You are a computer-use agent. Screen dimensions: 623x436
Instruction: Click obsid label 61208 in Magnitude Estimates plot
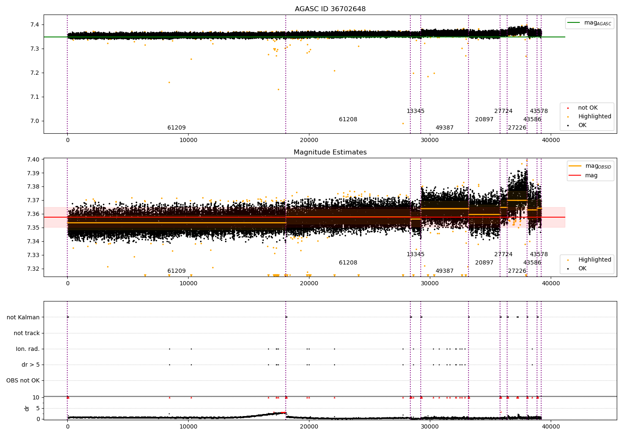[x=348, y=262]
